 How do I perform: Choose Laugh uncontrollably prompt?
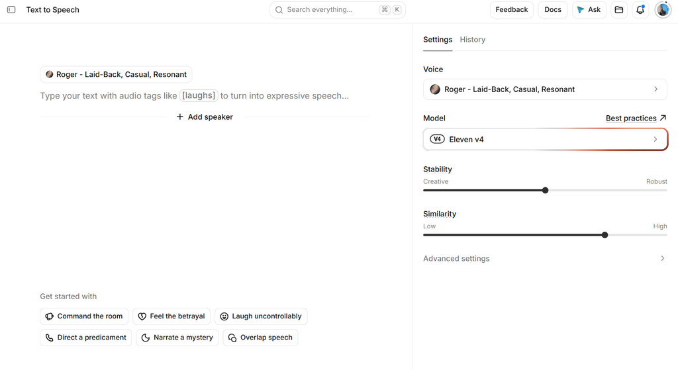[261, 316]
